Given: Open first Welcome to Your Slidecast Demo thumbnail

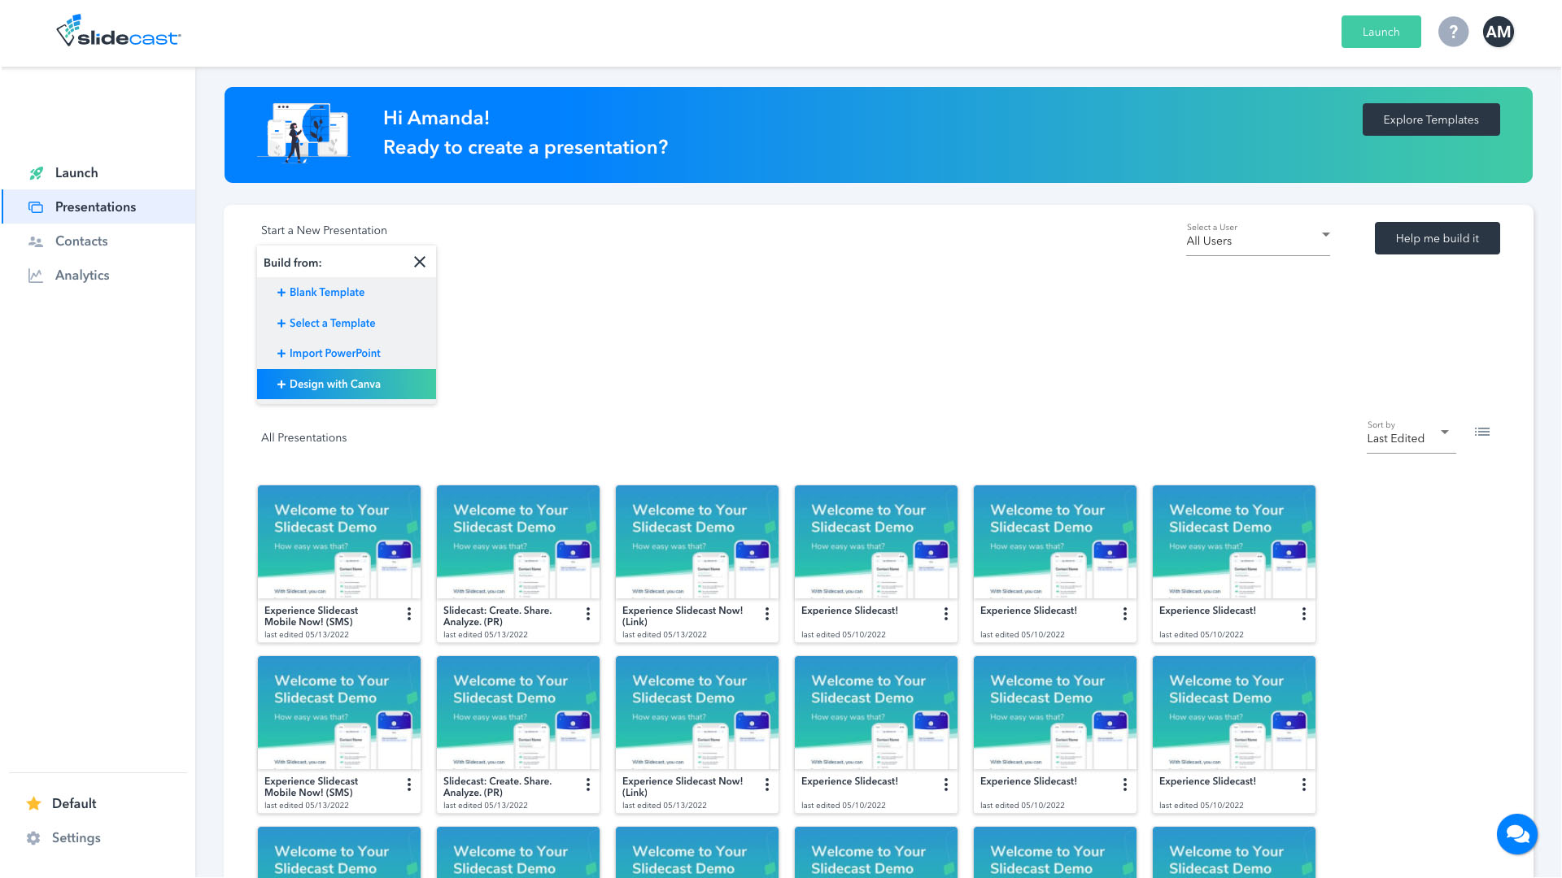Looking at the screenshot, I should (339, 542).
